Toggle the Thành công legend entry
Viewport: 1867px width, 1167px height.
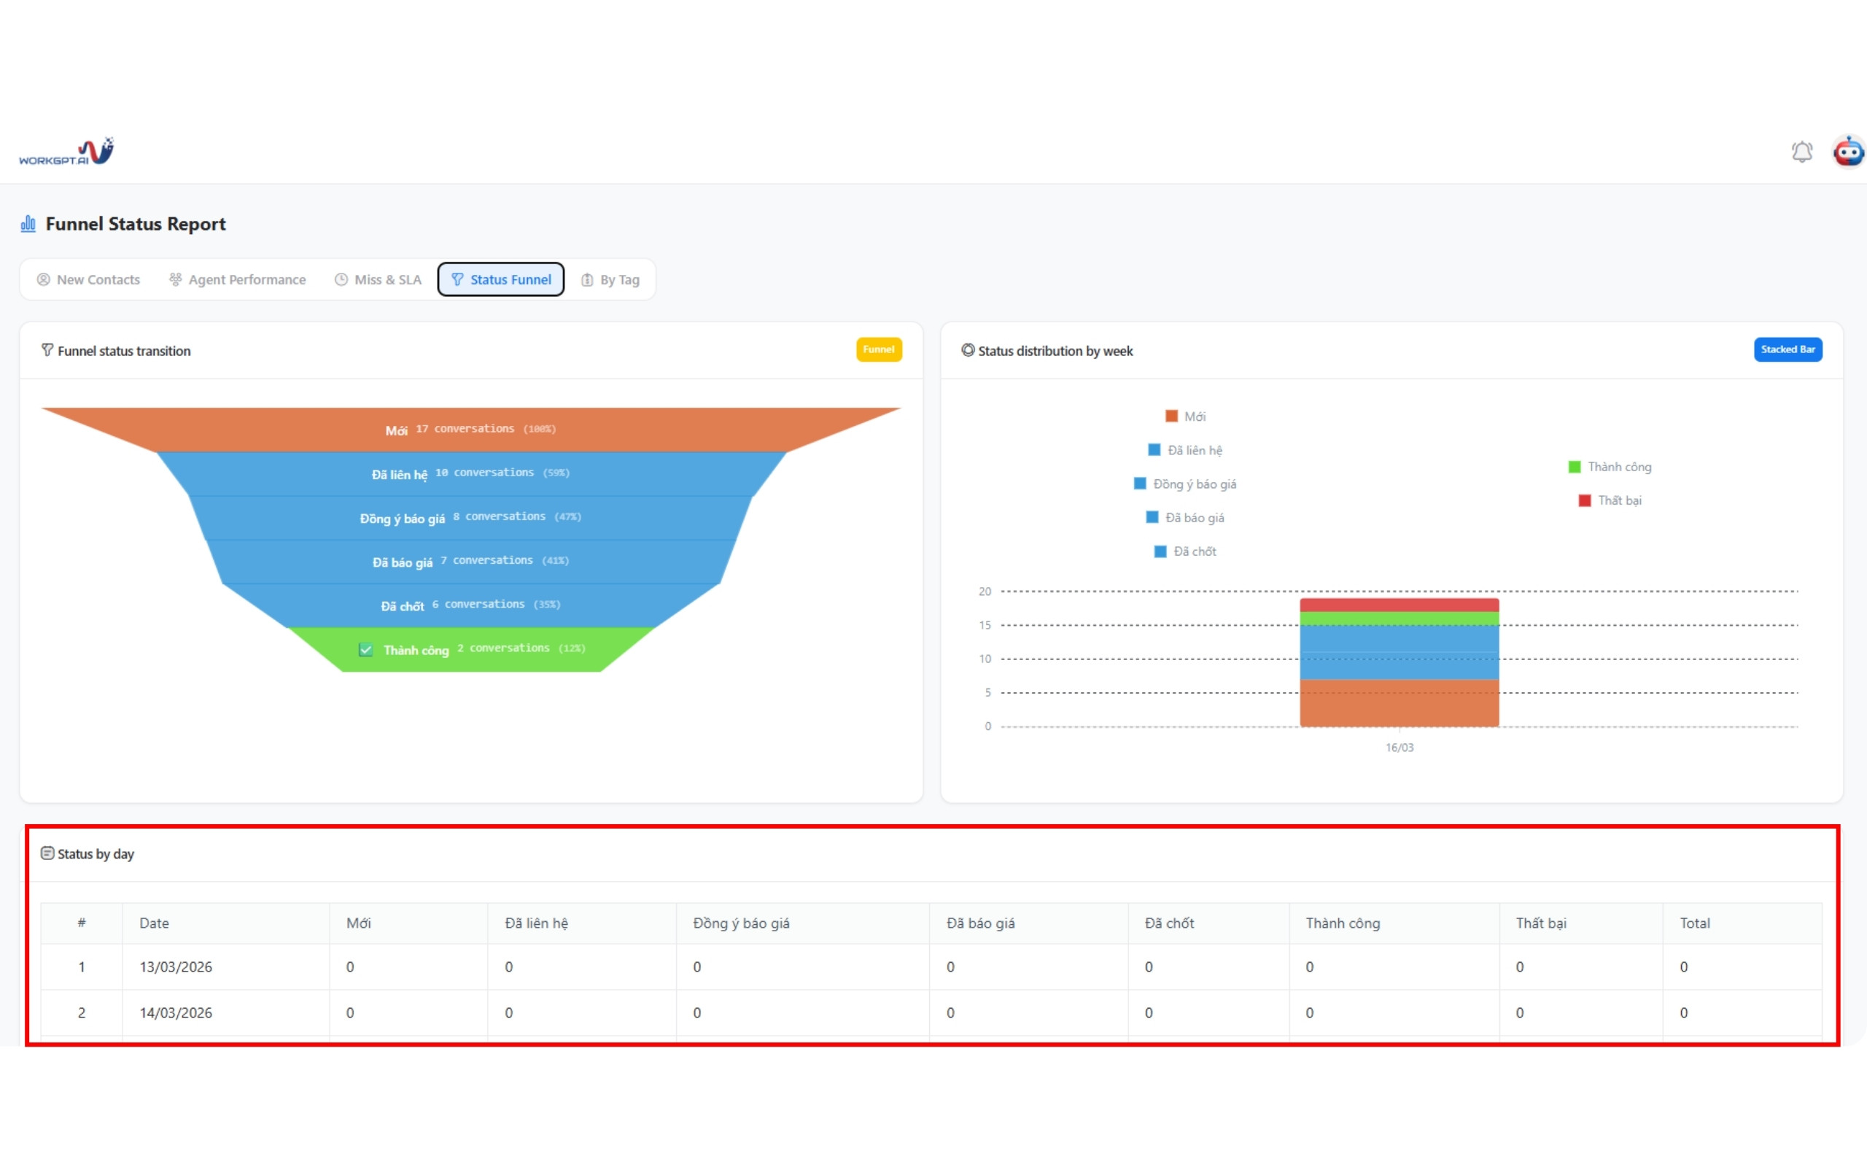pos(1610,467)
